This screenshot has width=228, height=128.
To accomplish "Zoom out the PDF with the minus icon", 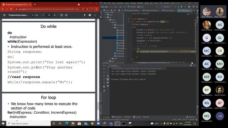I will (x=43, y=15).
